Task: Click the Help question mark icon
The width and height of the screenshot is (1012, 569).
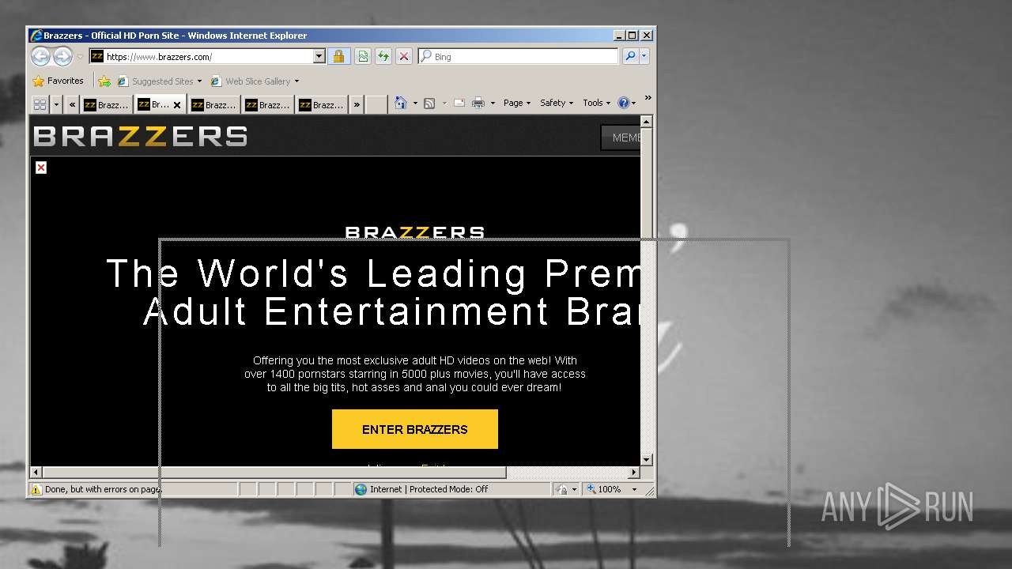Action: (x=623, y=103)
